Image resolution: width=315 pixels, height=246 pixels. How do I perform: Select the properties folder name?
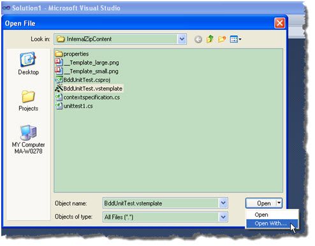click(76, 54)
